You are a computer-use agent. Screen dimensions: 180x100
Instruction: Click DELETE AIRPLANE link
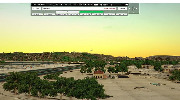pyautogui.click(x=110, y=8)
